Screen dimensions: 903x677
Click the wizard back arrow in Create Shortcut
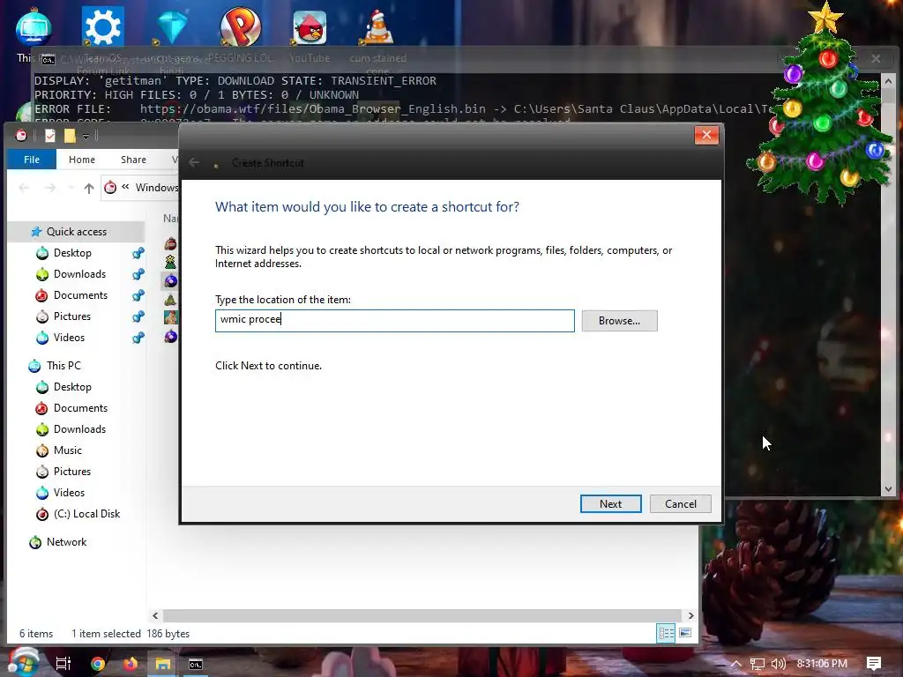(194, 163)
